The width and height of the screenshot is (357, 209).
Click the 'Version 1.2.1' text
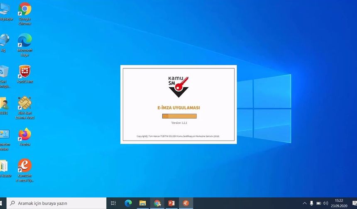tap(179, 123)
